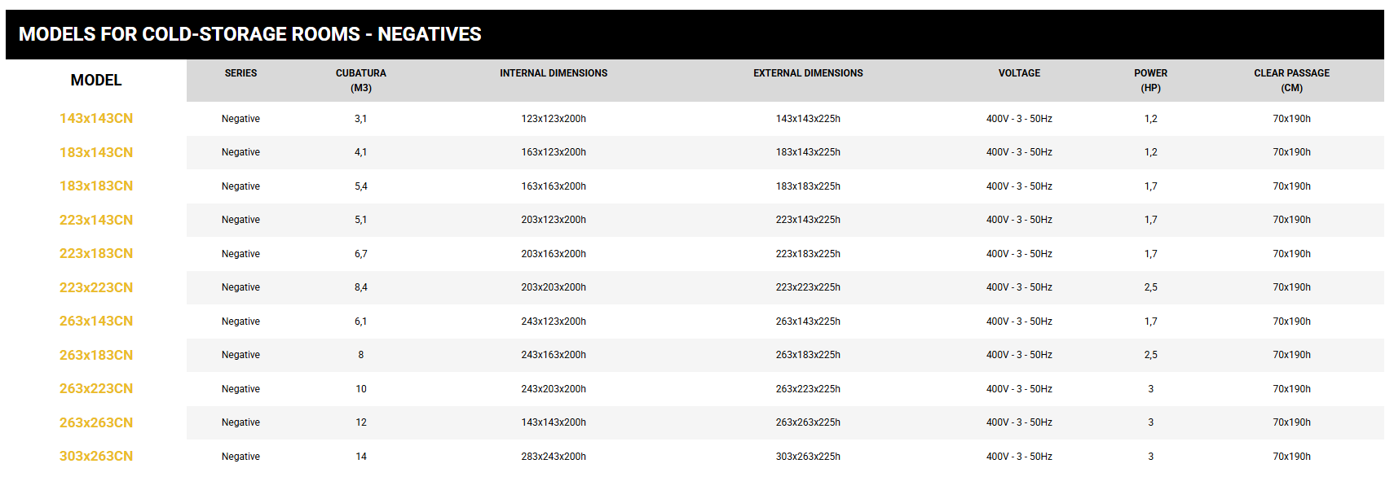Select the 183x183CN model
The height and width of the screenshot is (490, 1394).
[x=96, y=186]
